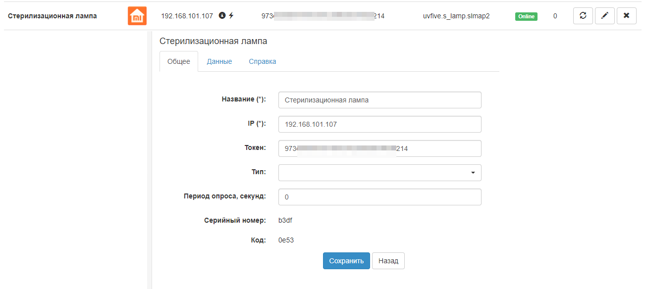Image resolution: width=646 pixels, height=289 pixels.
Task: Click the info icon next to the IP address
Action: tap(222, 16)
